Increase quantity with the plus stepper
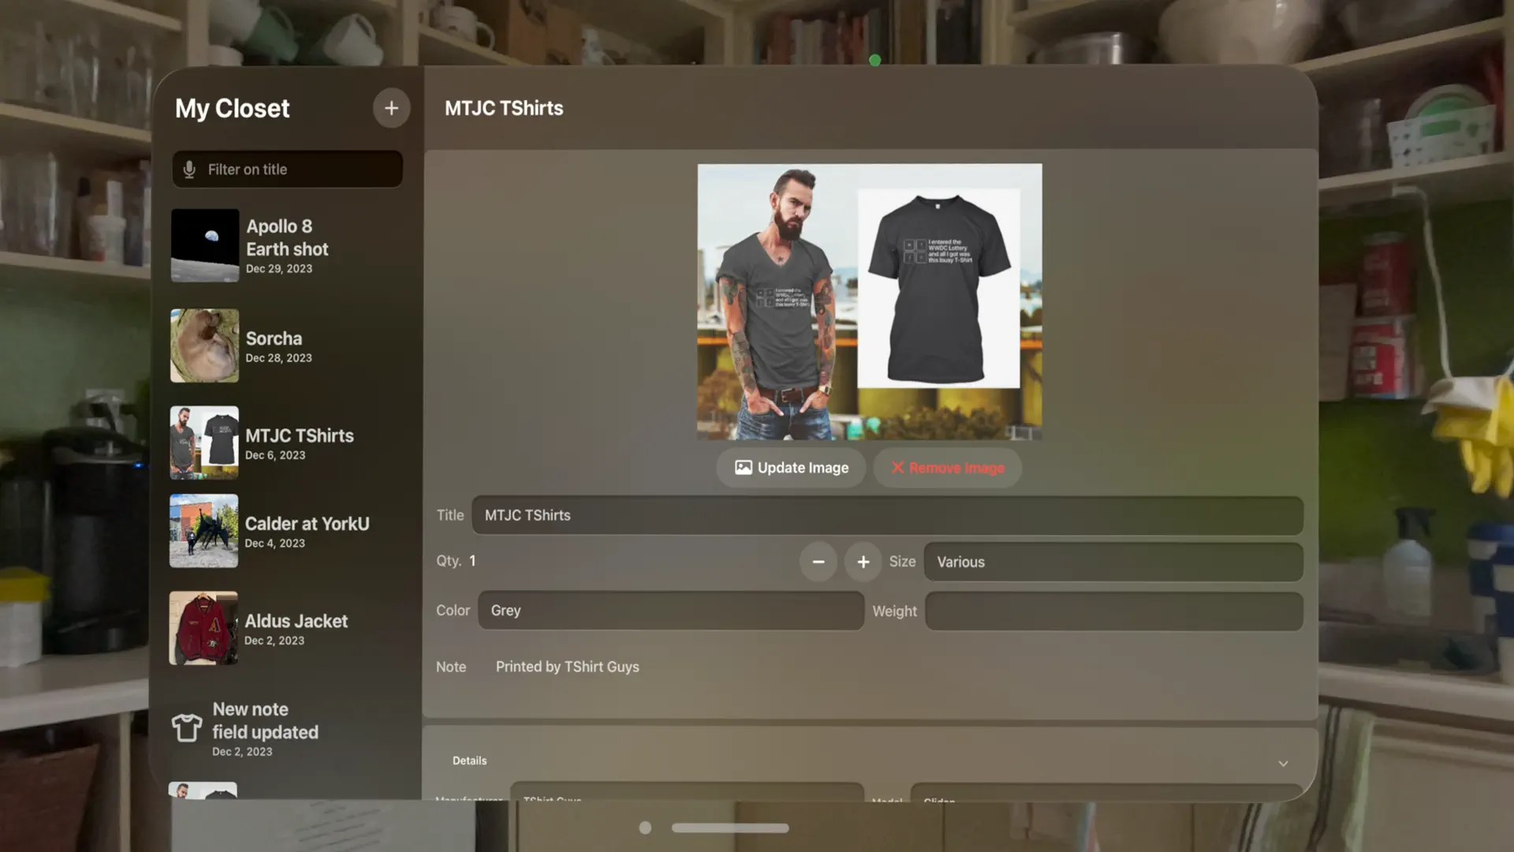The height and width of the screenshot is (852, 1514). [863, 562]
